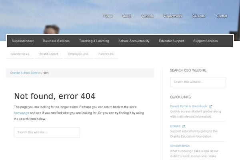Viewport: 240px width, 160px height.
Task: Focus the Search GSD Website sidebar field
Action: pos(198,82)
